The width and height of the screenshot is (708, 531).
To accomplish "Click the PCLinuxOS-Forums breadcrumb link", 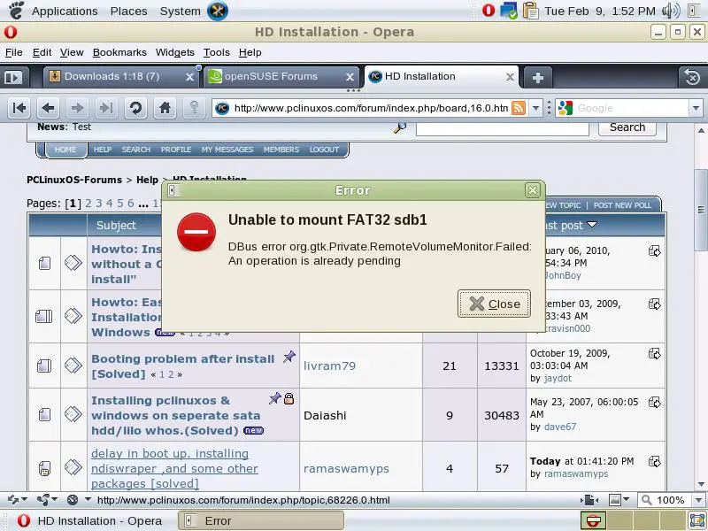I will tap(74, 180).
